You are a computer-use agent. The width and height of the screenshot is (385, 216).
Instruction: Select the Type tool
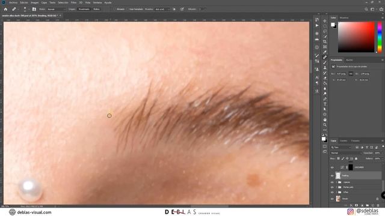325,104
